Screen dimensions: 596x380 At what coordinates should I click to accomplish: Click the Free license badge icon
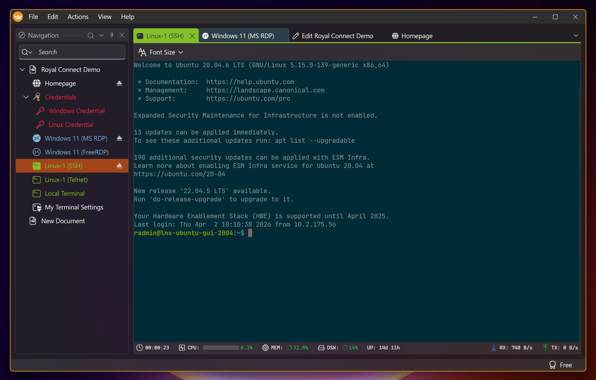pyautogui.click(x=553, y=365)
